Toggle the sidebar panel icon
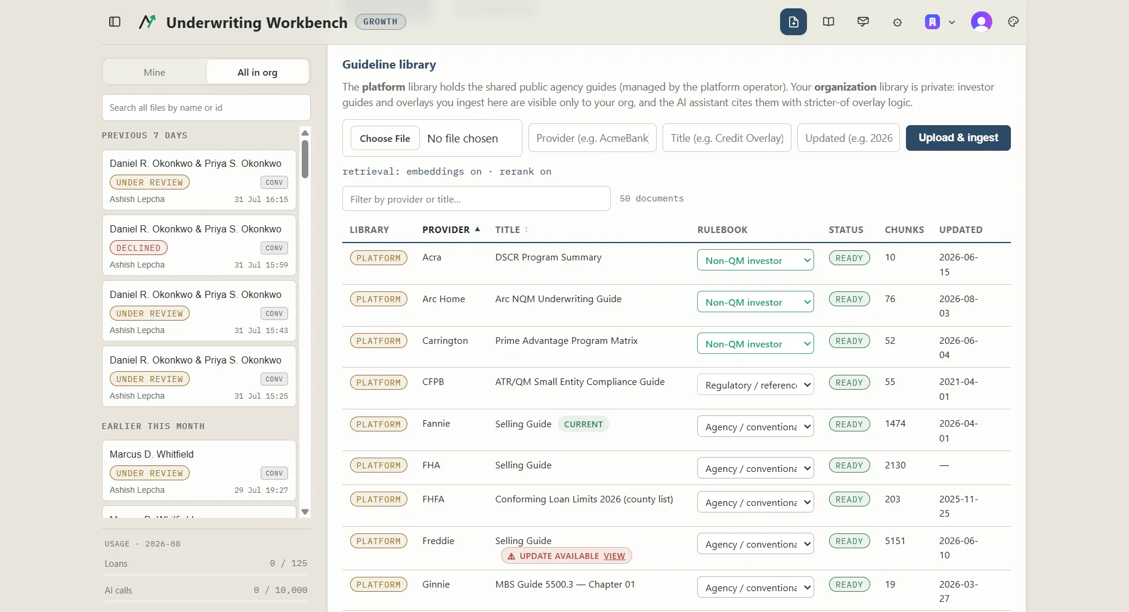1129x612 pixels. [x=115, y=22]
